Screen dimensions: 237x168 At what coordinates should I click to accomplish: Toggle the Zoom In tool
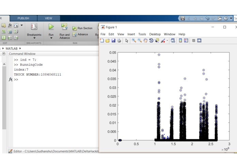pyautogui.click(x=134, y=40)
